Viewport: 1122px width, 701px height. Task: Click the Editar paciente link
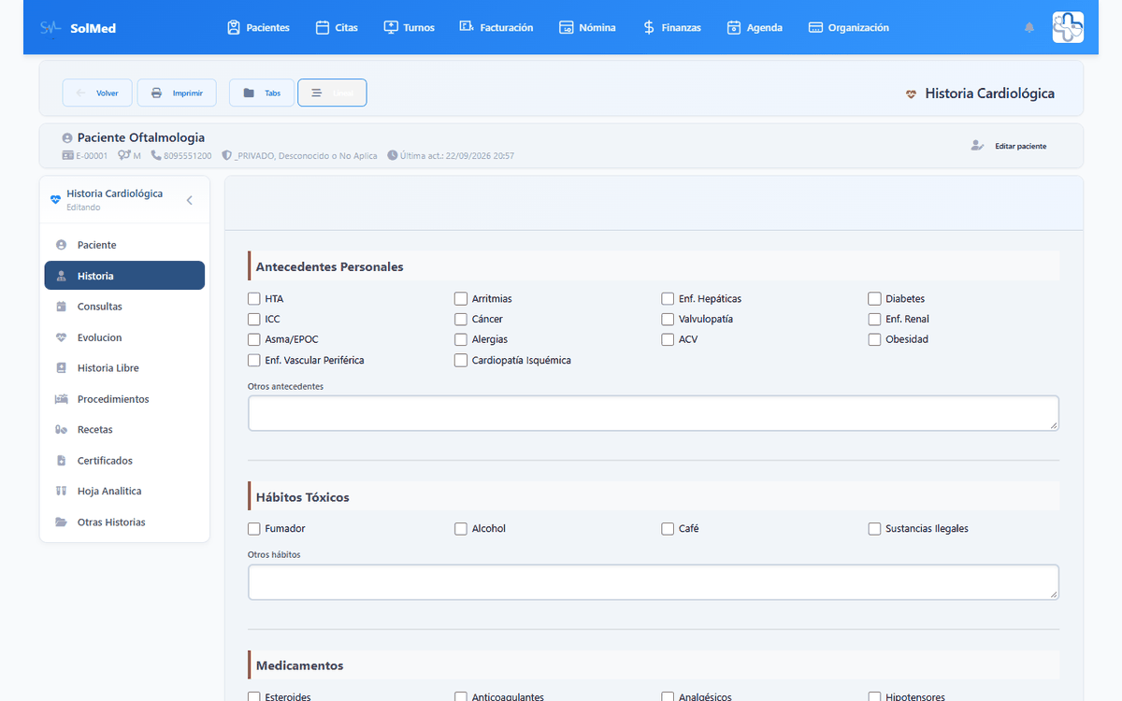pos(1010,146)
